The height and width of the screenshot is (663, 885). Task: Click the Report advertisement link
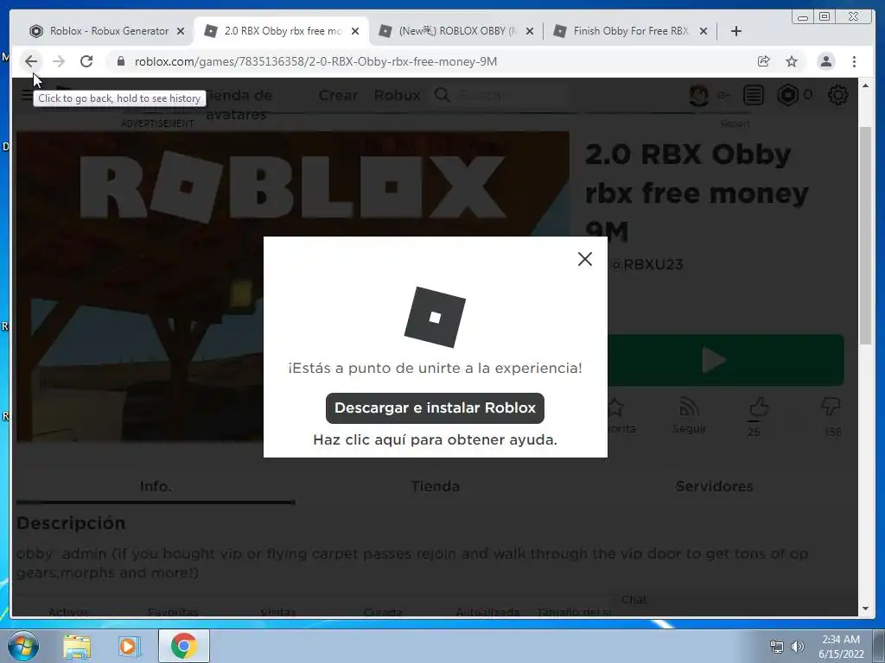[x=735, y=124]
